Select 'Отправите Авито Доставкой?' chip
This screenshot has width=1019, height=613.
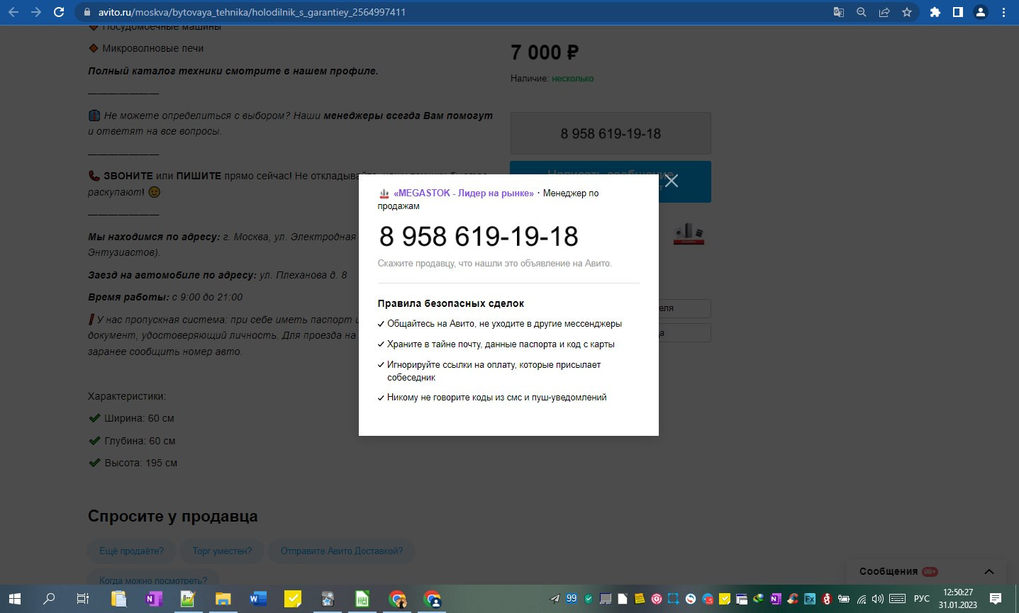342,551
